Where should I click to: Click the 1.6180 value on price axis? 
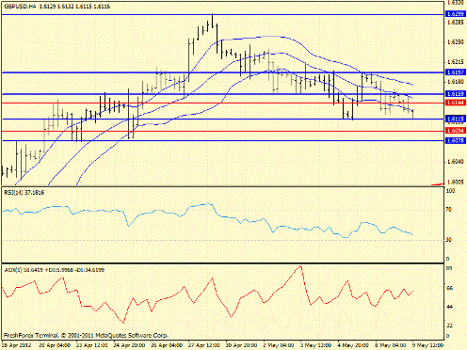pos(456,82)
